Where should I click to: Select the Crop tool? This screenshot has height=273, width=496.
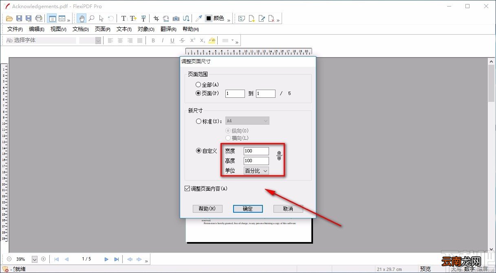click(x=156, y=18)
